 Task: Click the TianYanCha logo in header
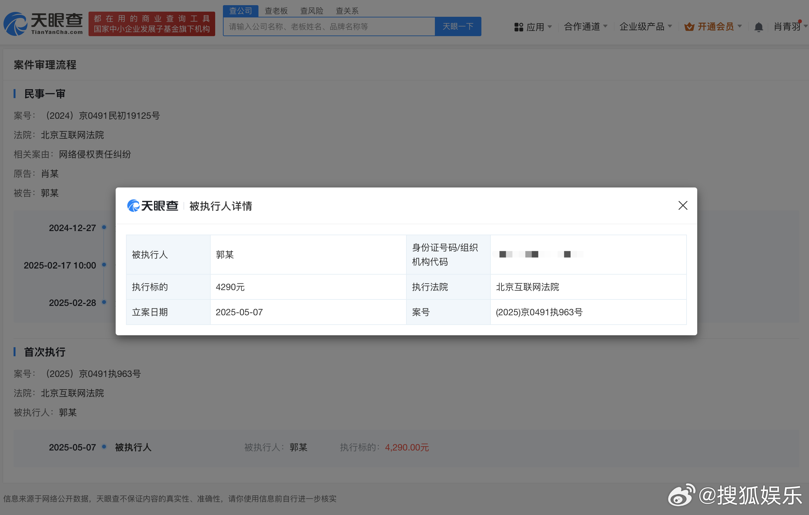pos(43,24)
